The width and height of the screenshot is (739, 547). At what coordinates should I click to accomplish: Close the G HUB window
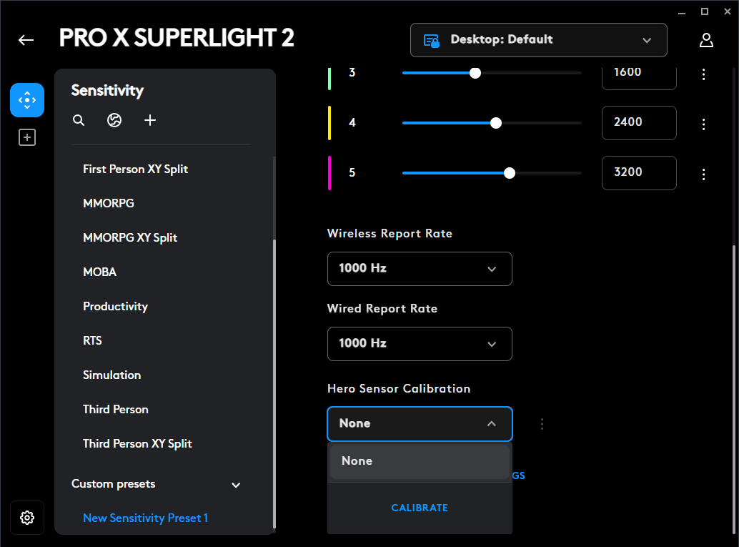728,11
